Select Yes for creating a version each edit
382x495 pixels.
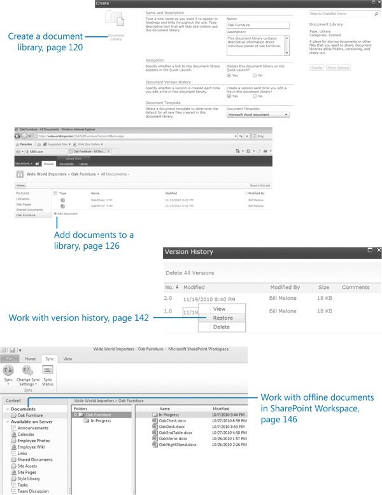[229, 96]
